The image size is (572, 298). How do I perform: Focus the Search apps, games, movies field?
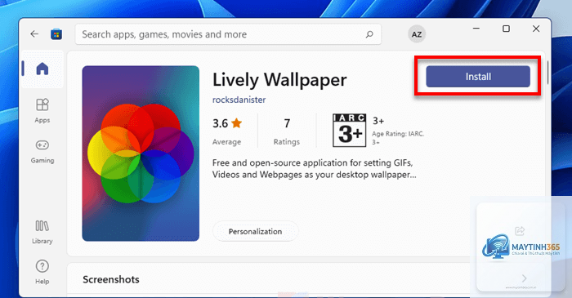point(228,34)
